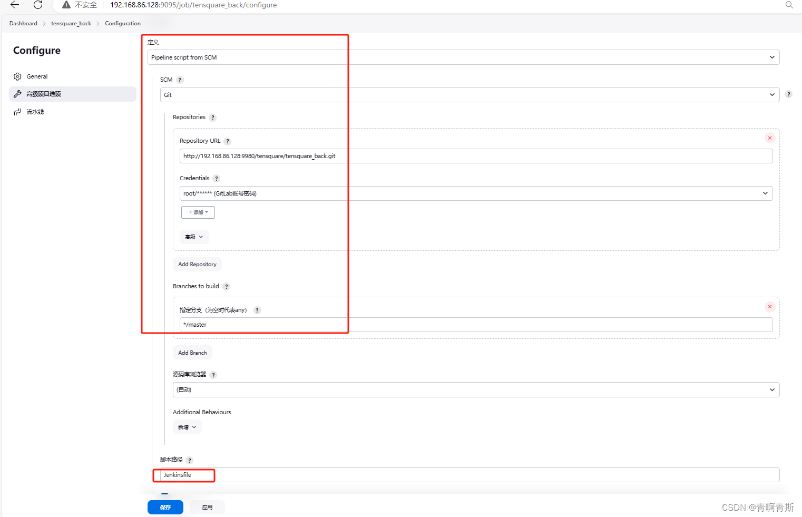Open the SCM dropdown set to Git
The image size is (802, 517).
[x=470, y=95]
